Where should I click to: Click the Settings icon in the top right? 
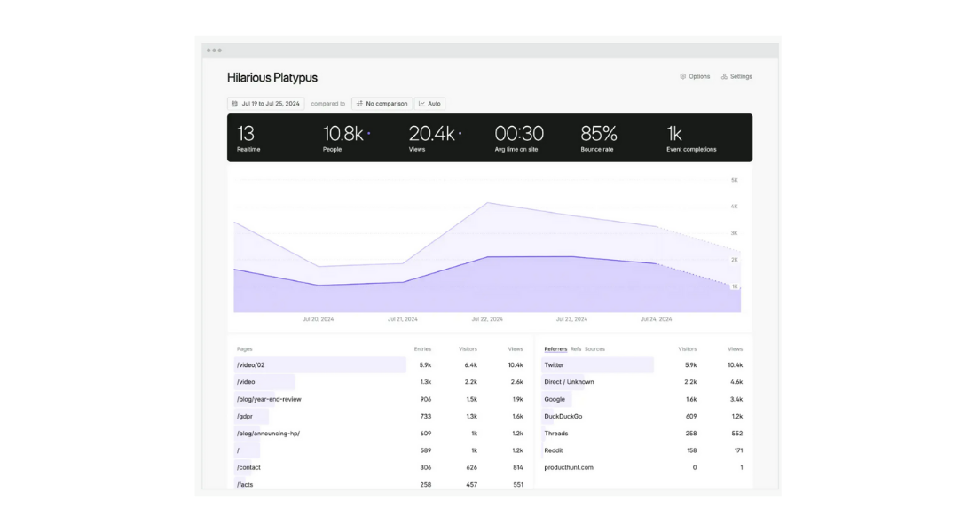726,76
